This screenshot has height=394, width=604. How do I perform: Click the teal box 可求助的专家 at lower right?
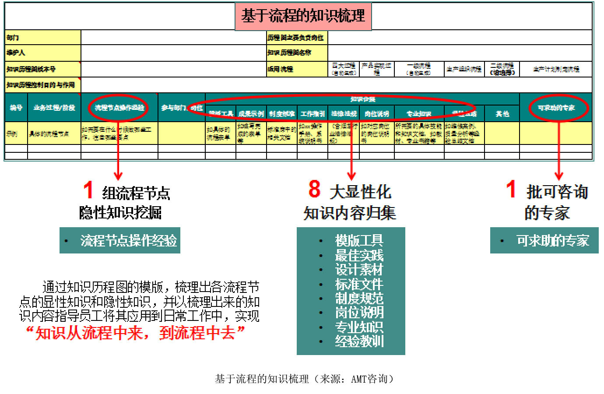(544, 240)
